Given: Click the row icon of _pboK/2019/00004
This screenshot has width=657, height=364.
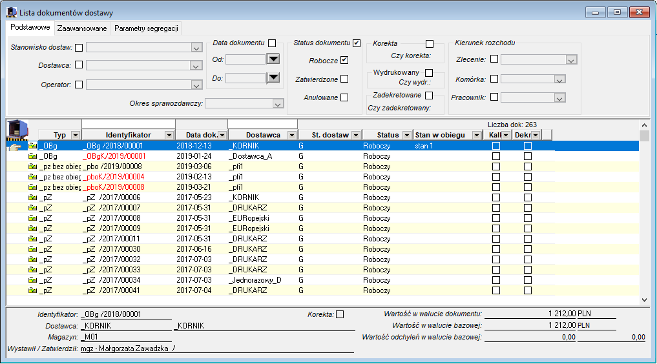Looking at the screenshot, I should coord(32,177).
